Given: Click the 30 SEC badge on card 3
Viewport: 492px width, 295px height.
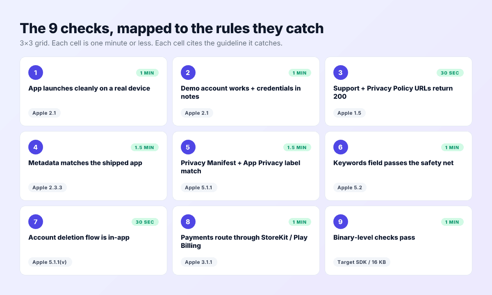Looking at the screenshot, I should click(x=450, y=73).
